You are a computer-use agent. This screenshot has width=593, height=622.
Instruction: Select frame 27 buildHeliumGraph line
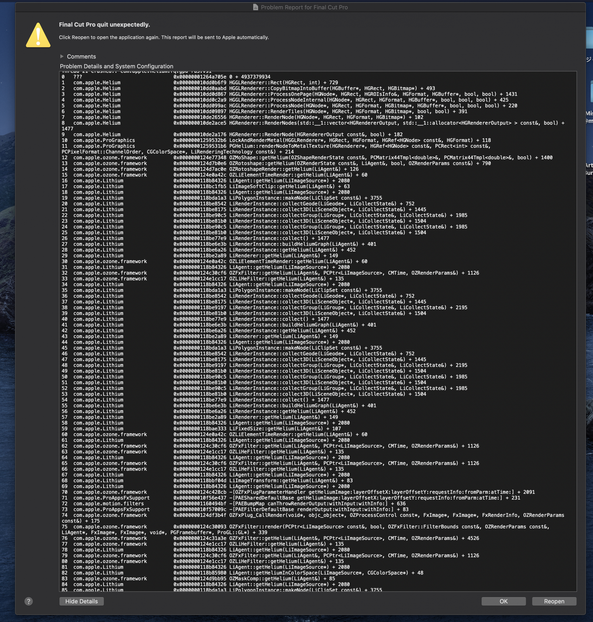click(219, 244)
